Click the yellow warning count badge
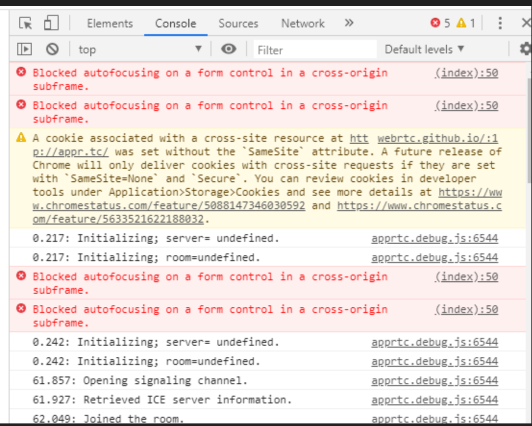532x426 pixels. [x=466, y=23]
